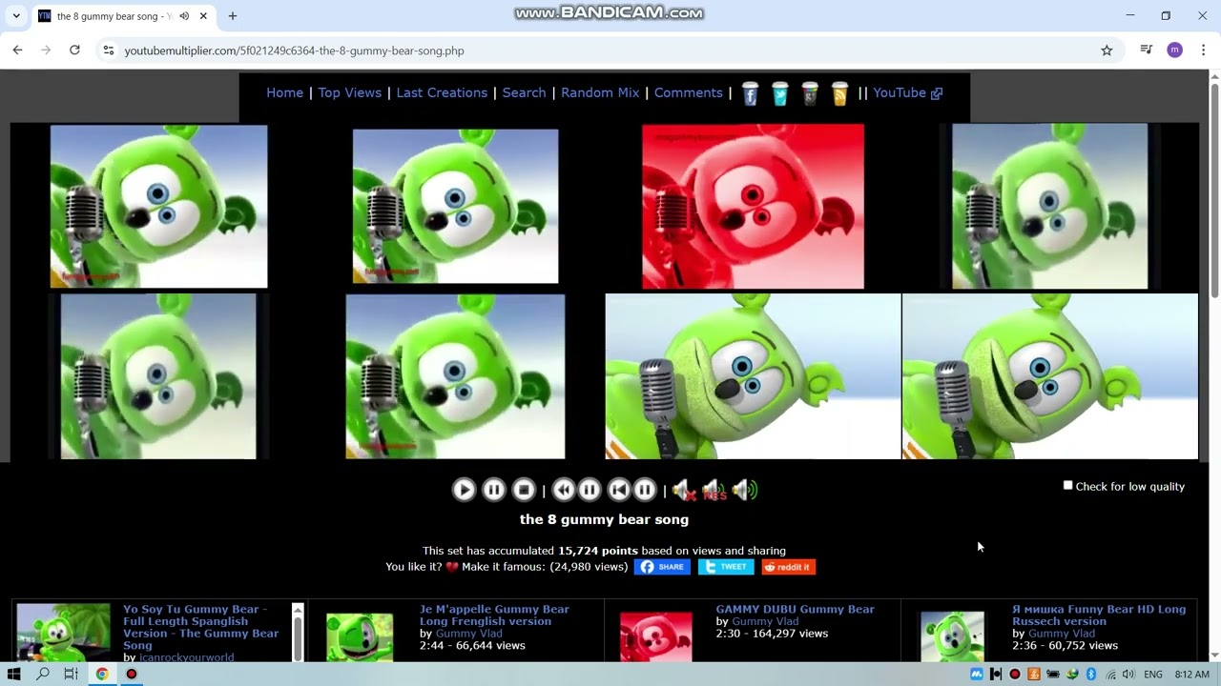Open the system volume tray icon
1221x686 pixels.
pos(1128,675)
